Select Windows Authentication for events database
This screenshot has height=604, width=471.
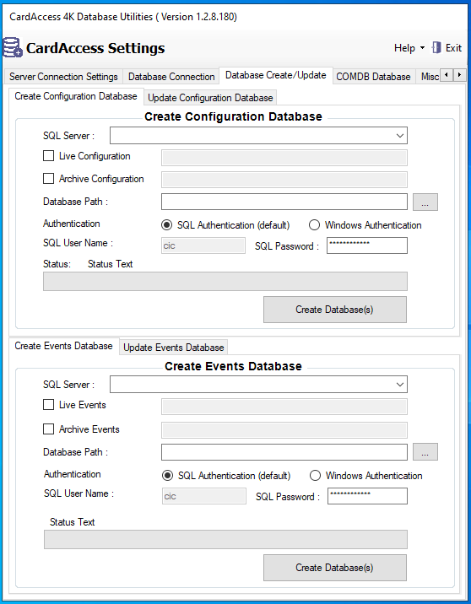[316, 475]
